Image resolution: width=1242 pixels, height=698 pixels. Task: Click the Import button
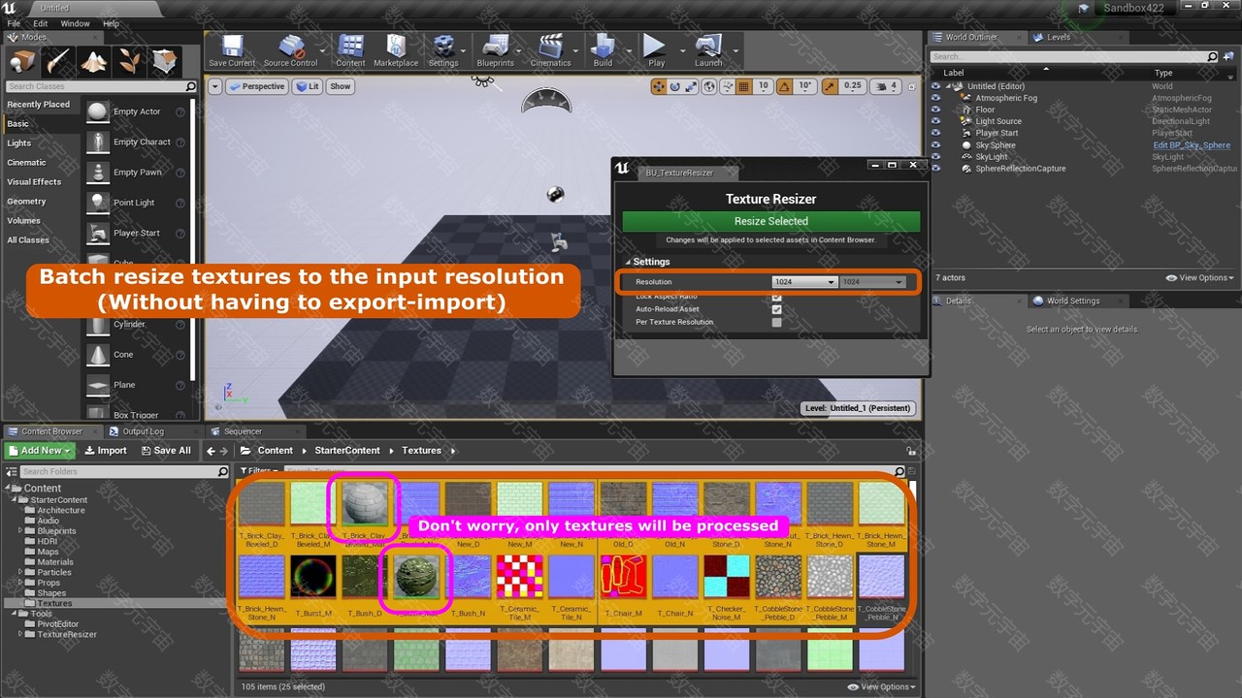click(106, 451)
